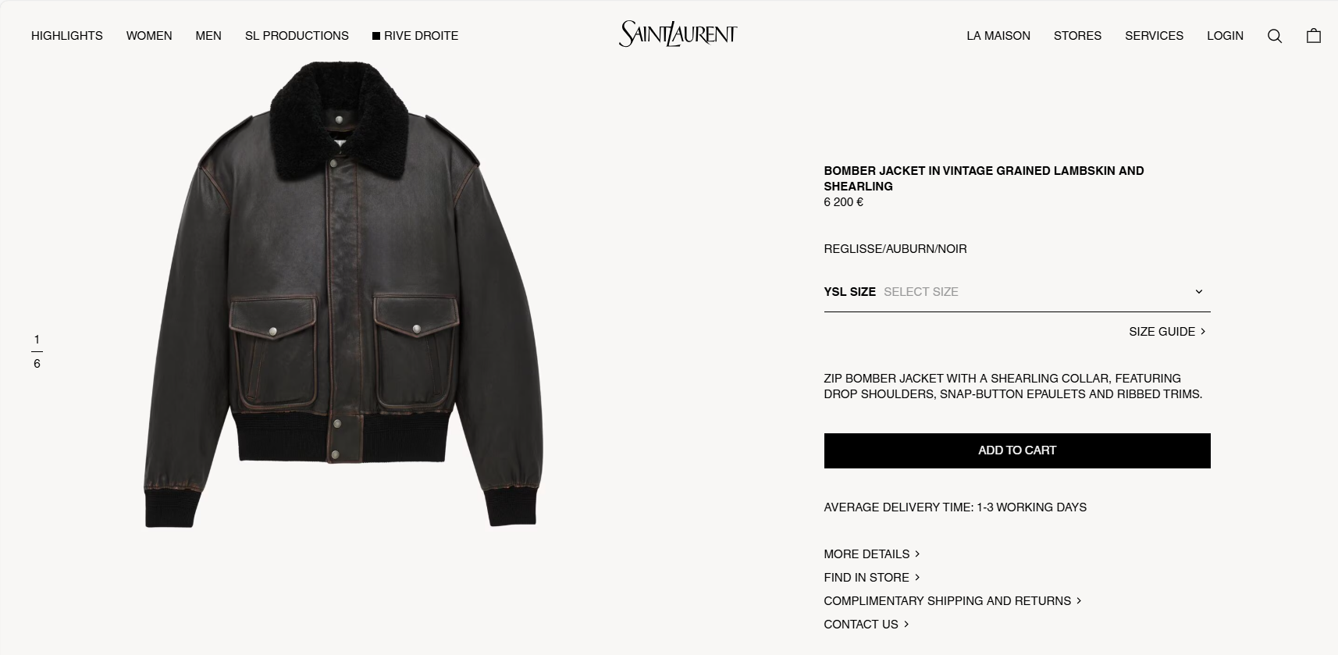Screen dimensions: 1338x655
Task: Open SL Productions menu
Action: [297, 36]
